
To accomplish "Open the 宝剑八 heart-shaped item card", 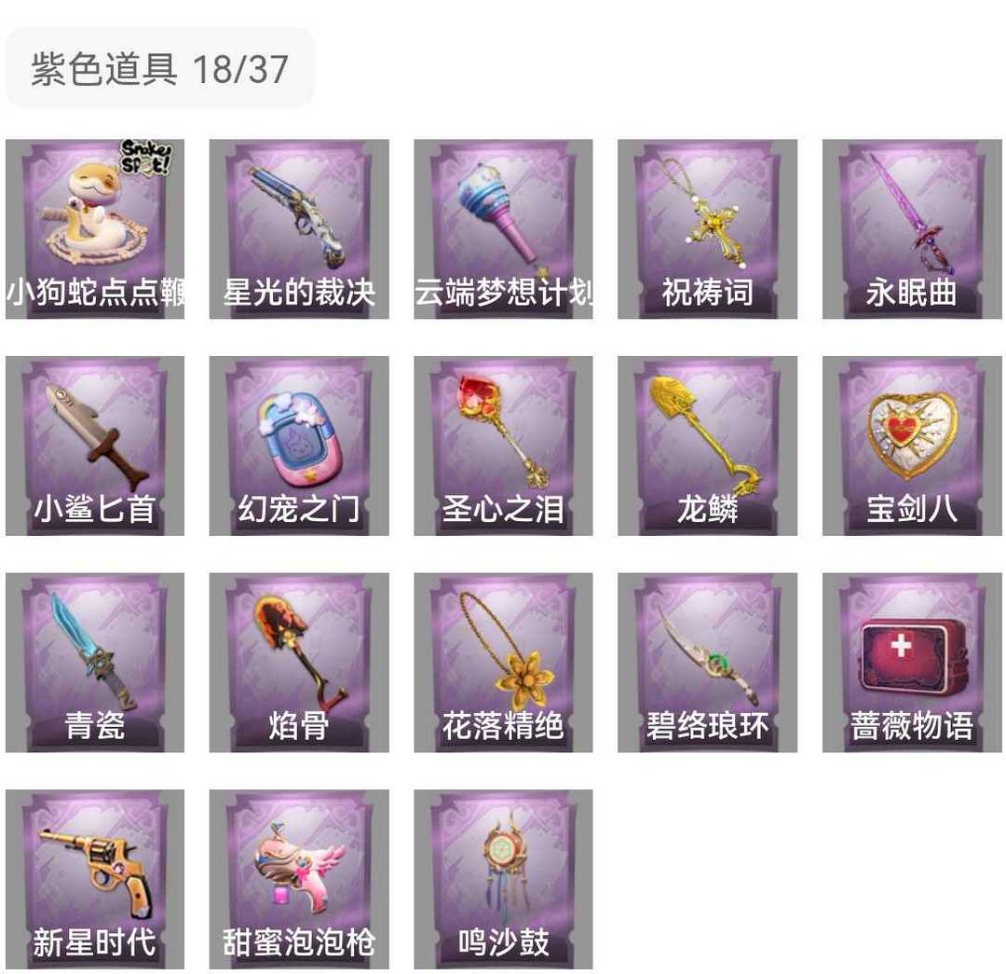I will coord(912,446).
